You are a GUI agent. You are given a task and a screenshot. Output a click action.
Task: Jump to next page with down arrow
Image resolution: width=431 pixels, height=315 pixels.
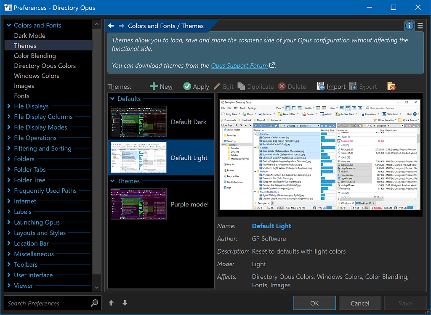pyautogui.click(x=125, y=303)
